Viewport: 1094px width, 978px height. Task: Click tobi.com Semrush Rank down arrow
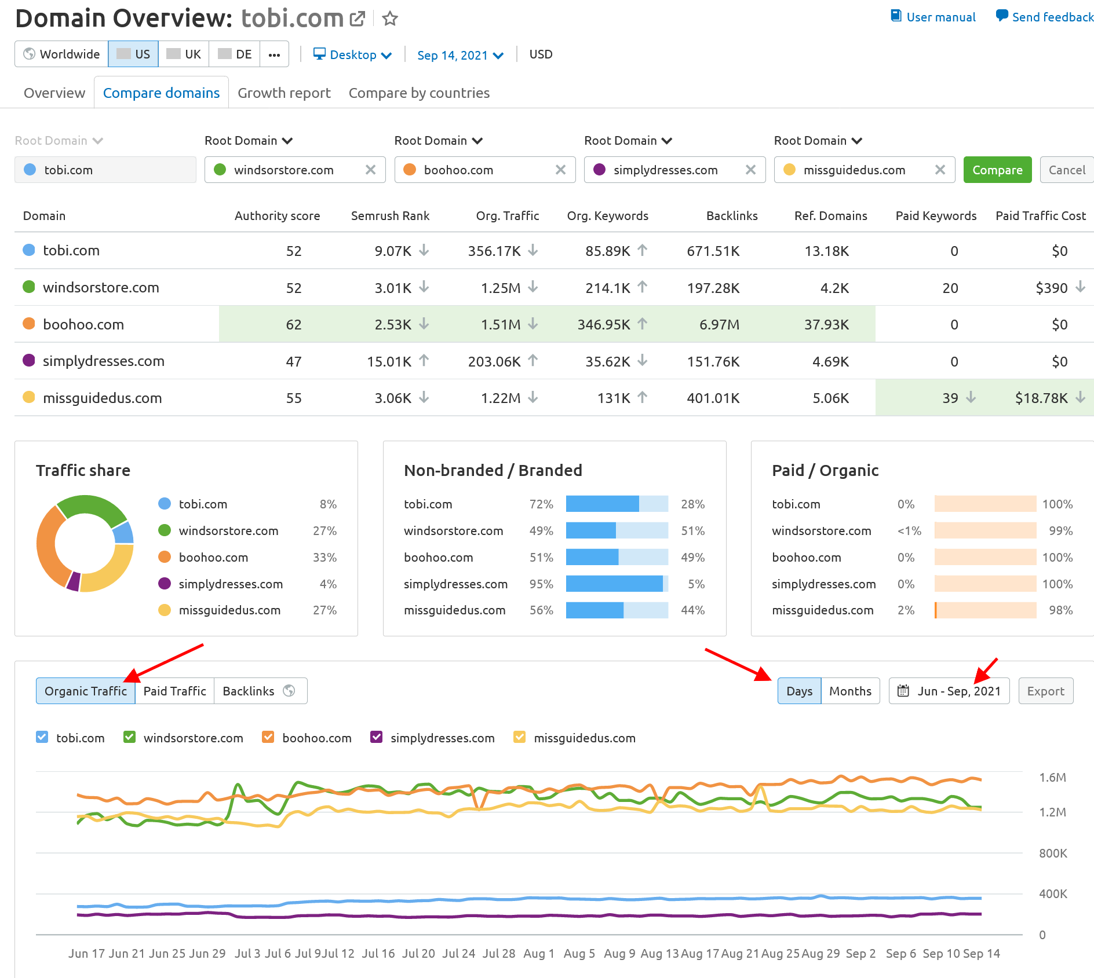pyautogui.click(x=424, y=250)
